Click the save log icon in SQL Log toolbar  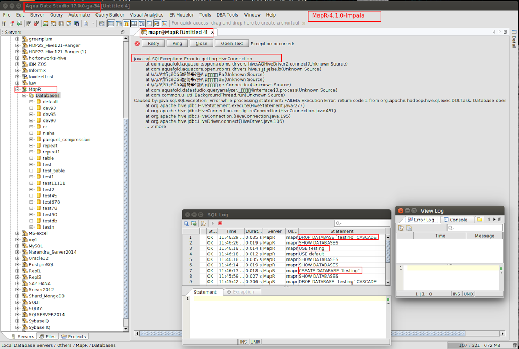(x=186, y=223)
